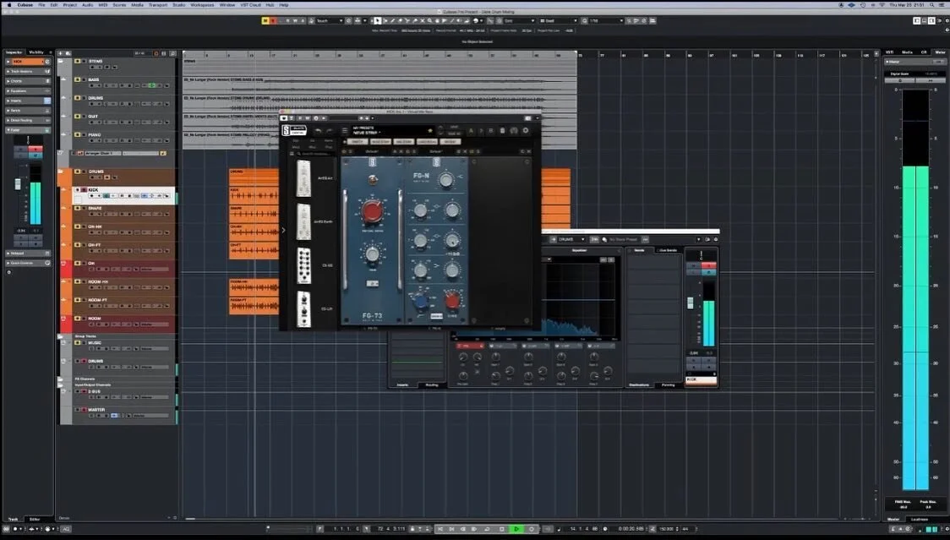Click the FG-N blue low-frequency knob

[x=419, y=301]
